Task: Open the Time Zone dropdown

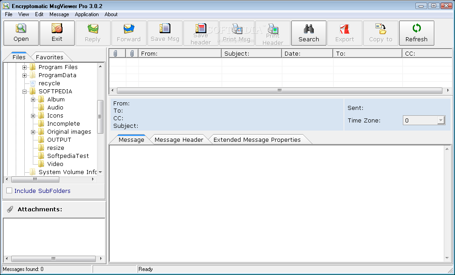Action: [x=441, y=120]
